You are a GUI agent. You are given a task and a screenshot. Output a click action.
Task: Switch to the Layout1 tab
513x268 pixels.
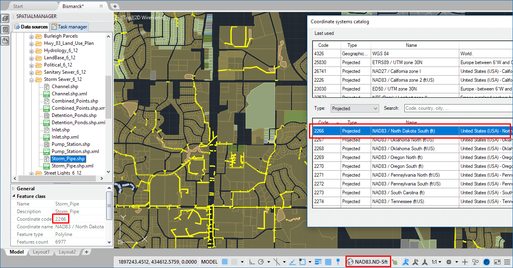click(41, 252)
